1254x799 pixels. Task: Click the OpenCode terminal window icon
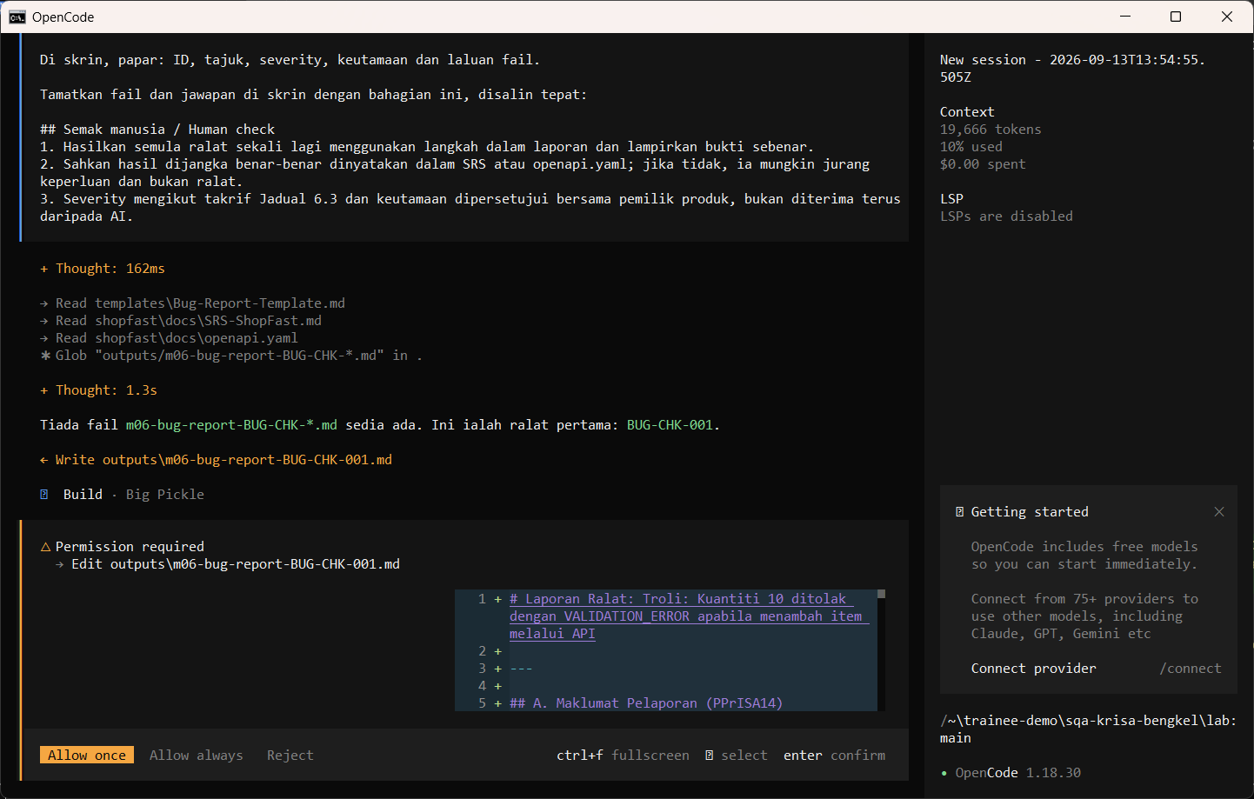point(17,17)
